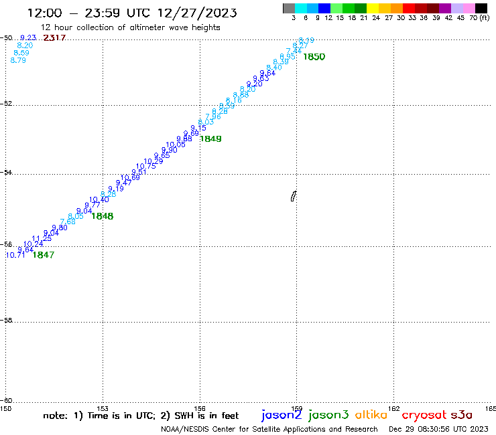Image resolution: width=496 pixels, height=435 pixels.
Task: Click the dark red time label 2317
Action: coord(54,38)
